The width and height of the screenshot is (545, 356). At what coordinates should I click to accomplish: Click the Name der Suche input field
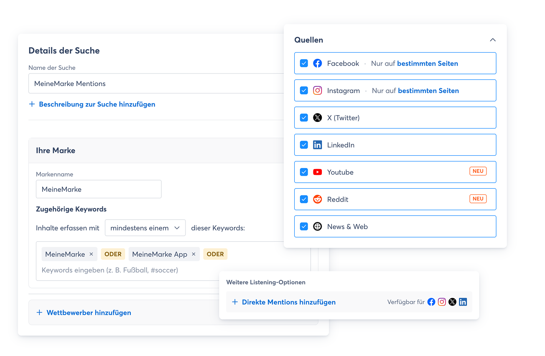pos(157,83)
